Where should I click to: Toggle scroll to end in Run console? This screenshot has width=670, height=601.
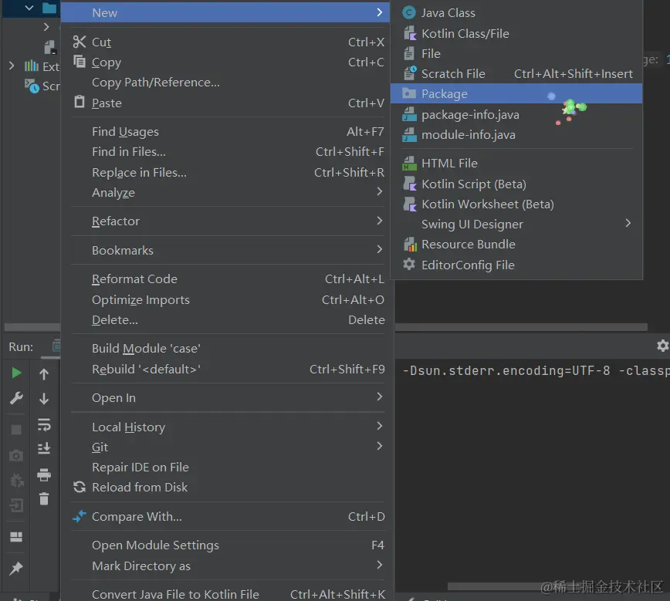[x=44, y=448]
